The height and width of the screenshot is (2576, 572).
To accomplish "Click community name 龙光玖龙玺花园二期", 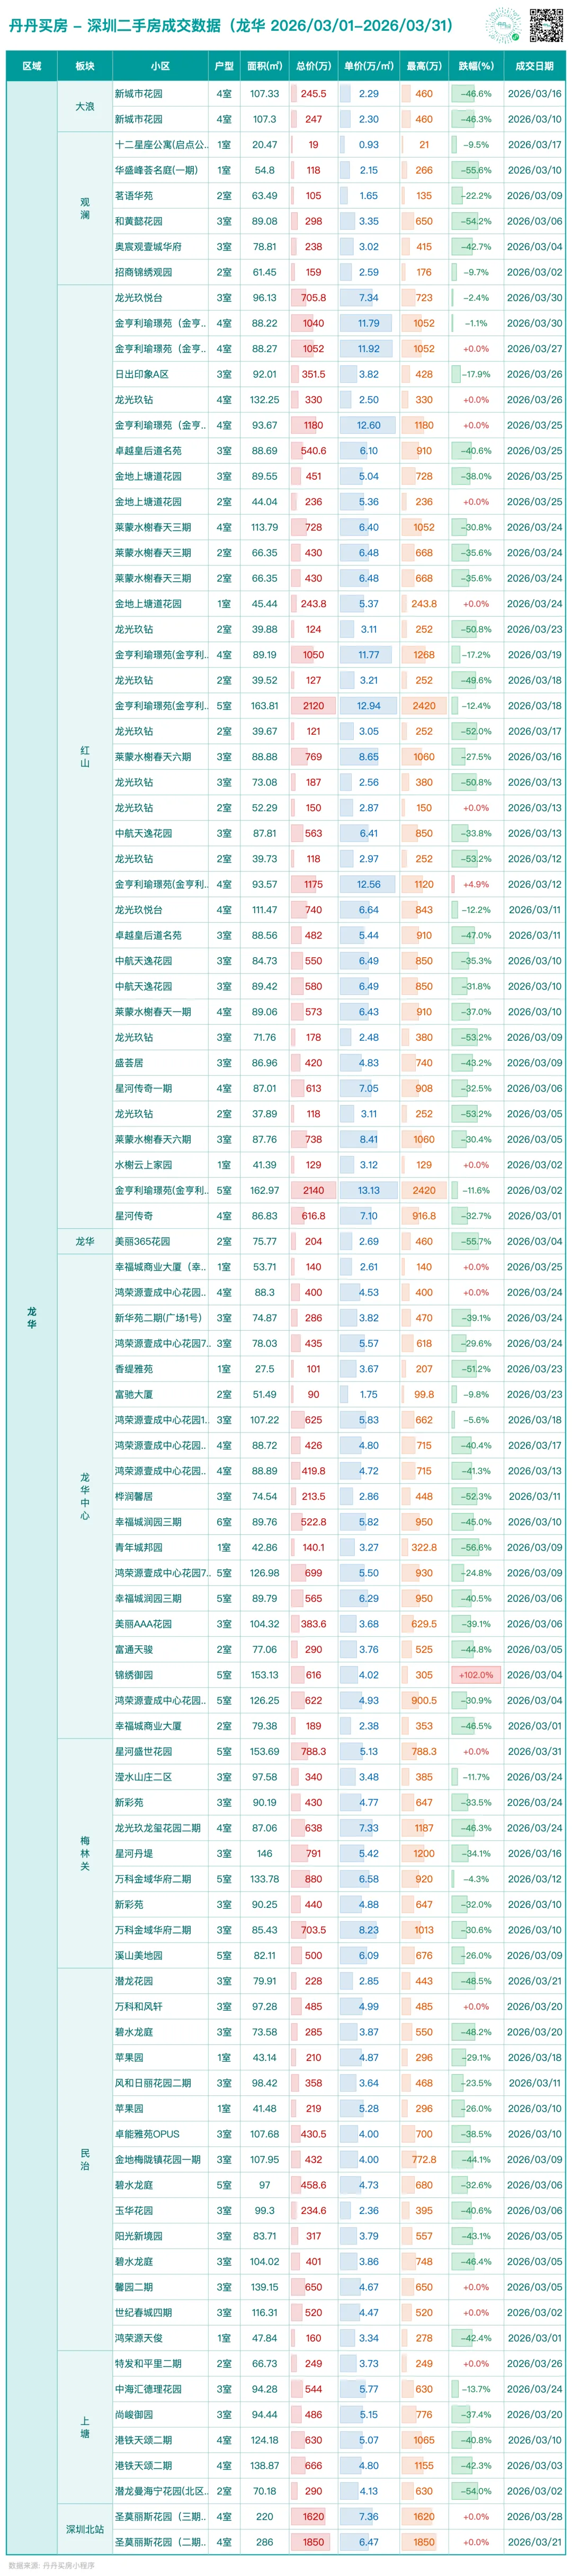I will [158, 1828].
